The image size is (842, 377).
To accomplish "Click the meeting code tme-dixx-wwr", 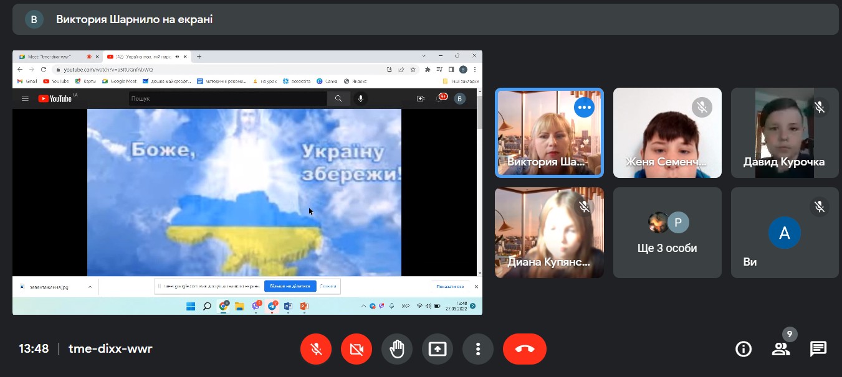I will click(x=110, y=348).
